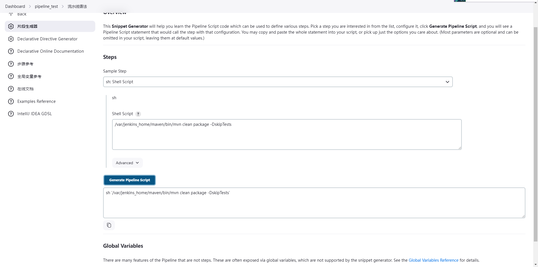Viewport: 538px width, 267px height.
Task: Click the Generate Pipeline Script button
Action: [x=129, y=180]
